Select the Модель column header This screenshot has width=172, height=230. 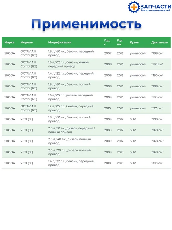(27, 42)
